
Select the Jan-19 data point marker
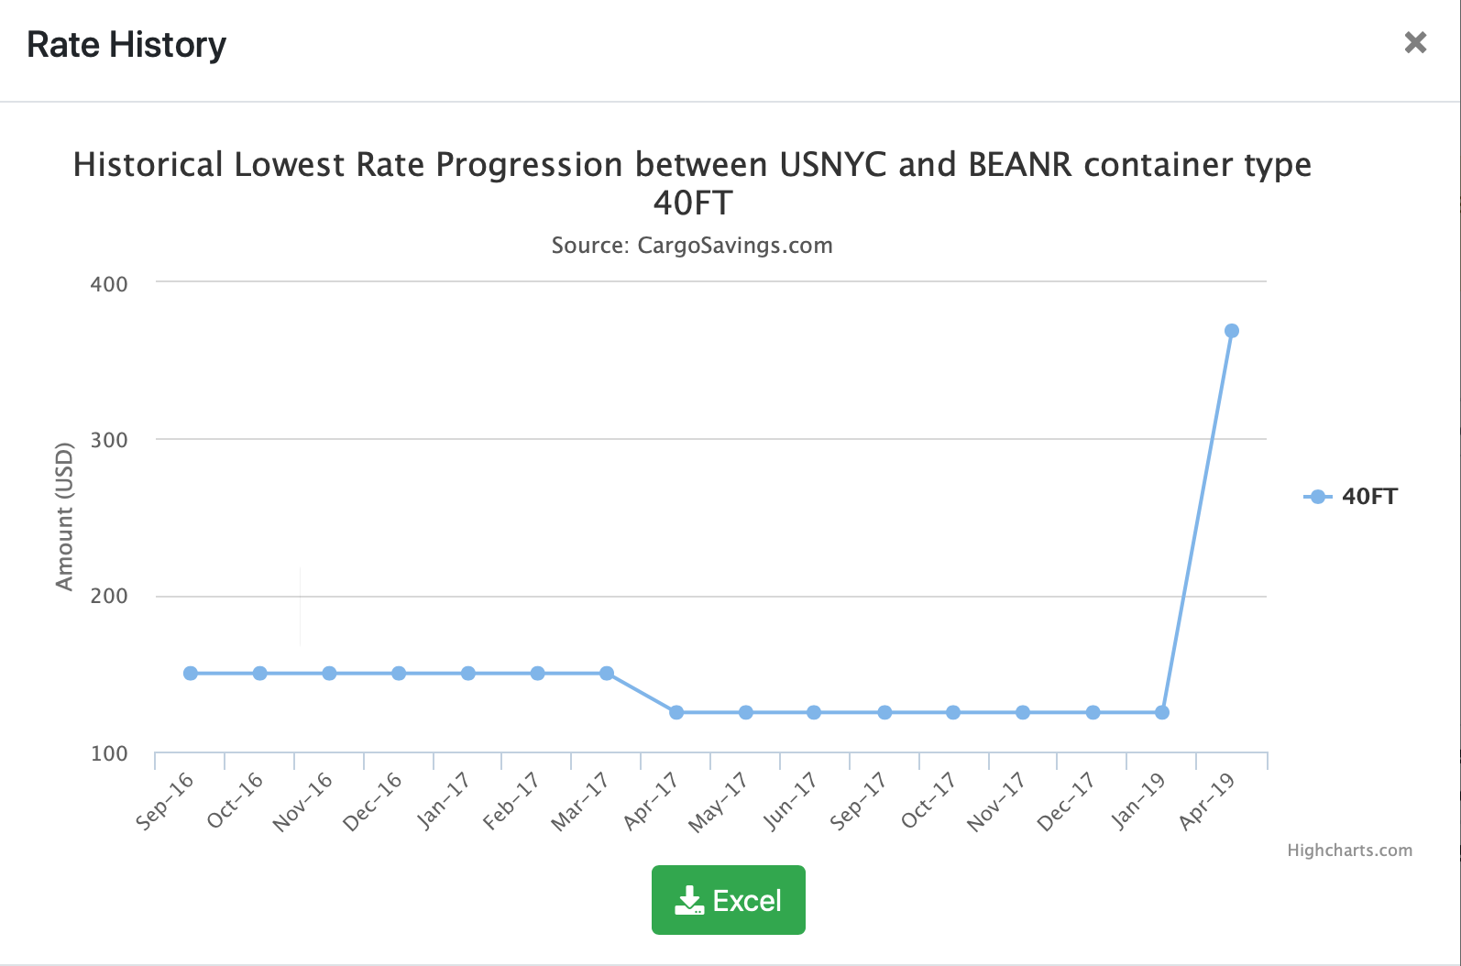tap(1162, 712)
